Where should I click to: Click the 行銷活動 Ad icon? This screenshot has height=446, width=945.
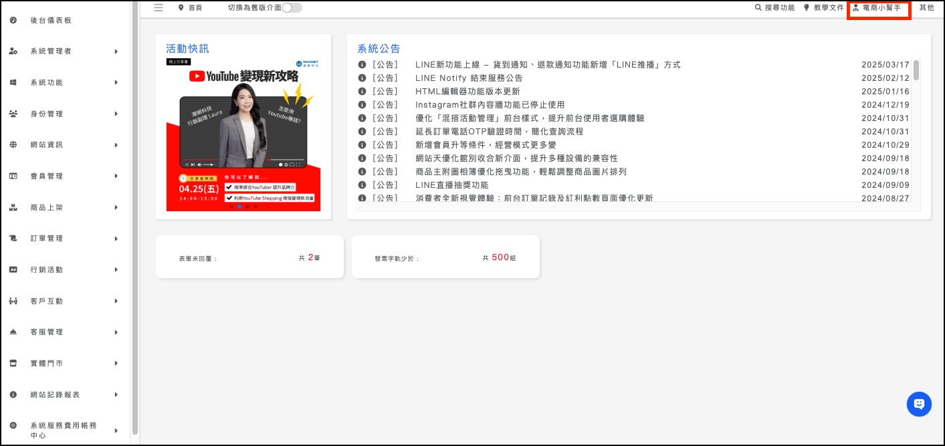coord(13,269)
